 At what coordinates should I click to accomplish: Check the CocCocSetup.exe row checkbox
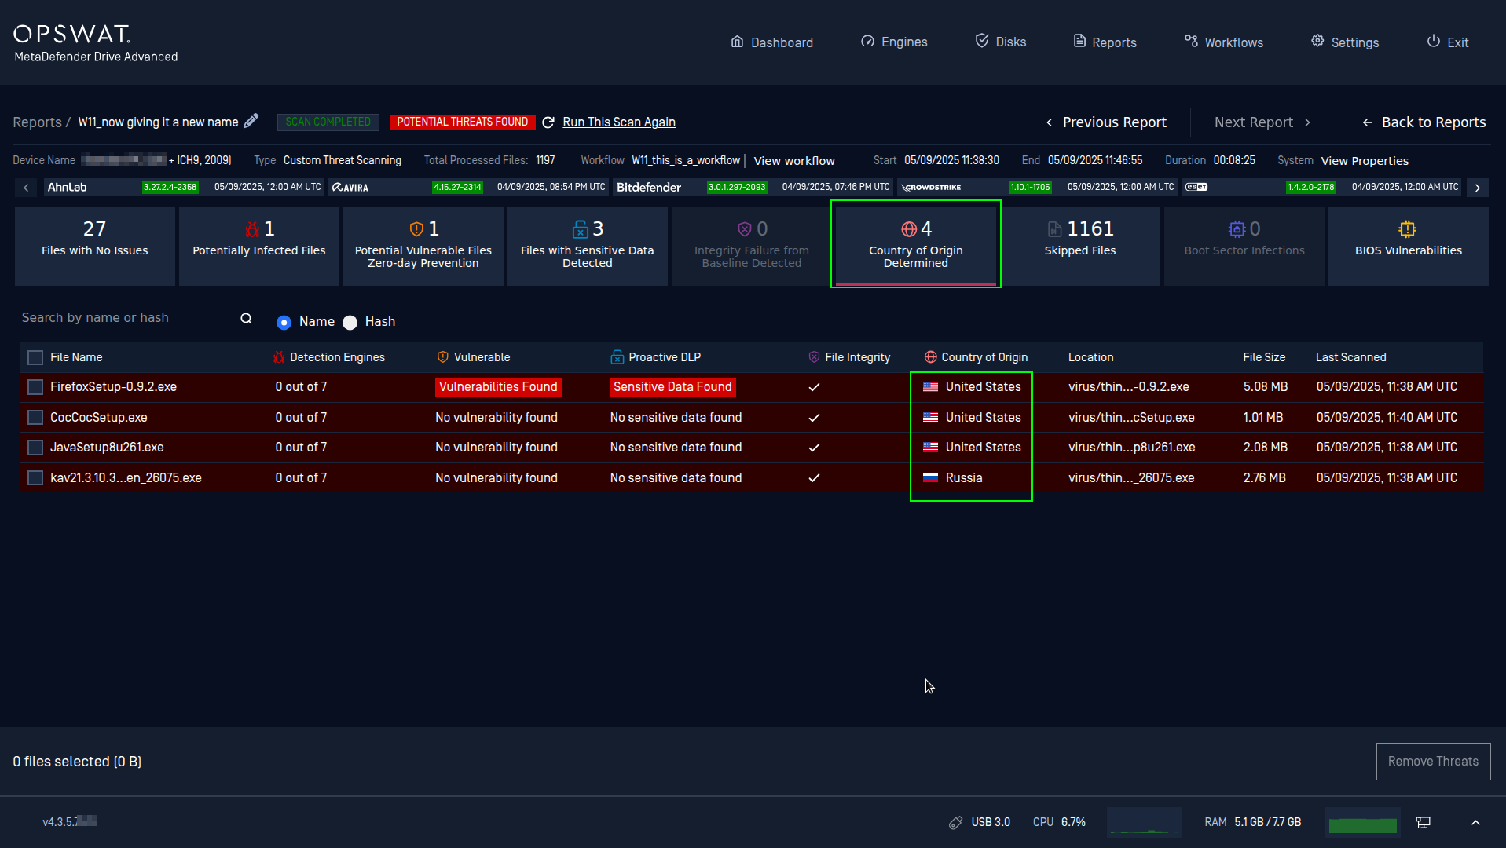pos(35,418)
